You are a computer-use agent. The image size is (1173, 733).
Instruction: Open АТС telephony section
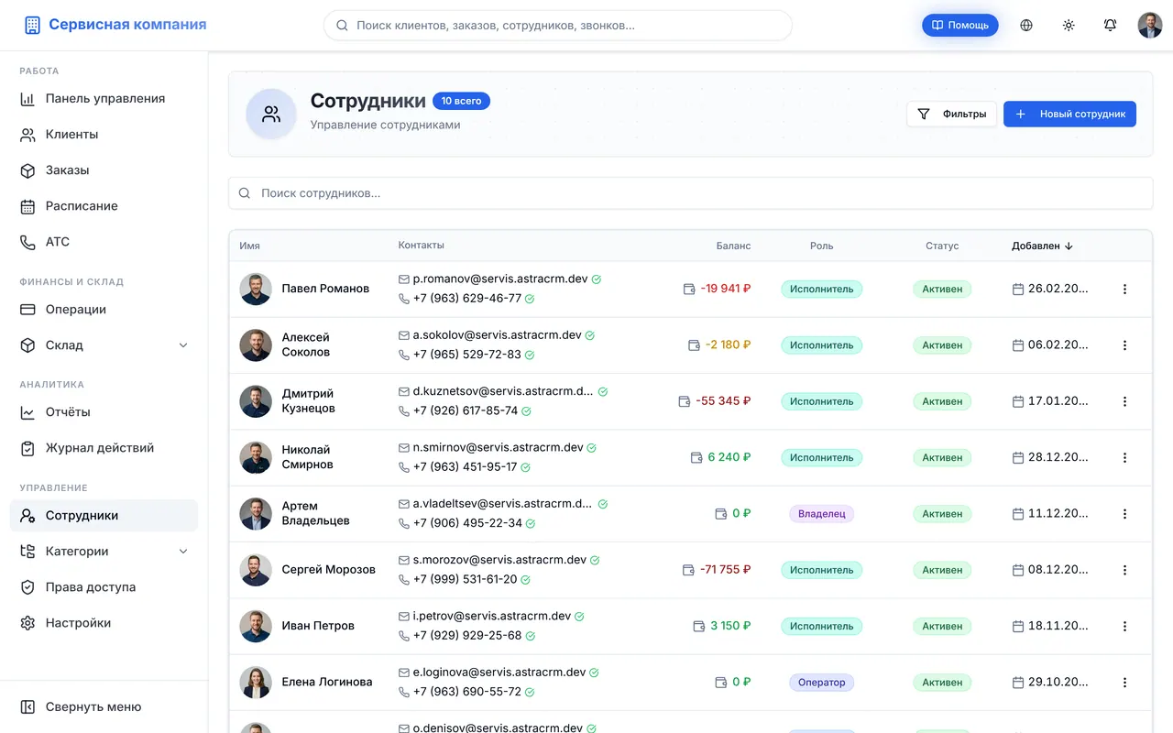click(104, 242)
